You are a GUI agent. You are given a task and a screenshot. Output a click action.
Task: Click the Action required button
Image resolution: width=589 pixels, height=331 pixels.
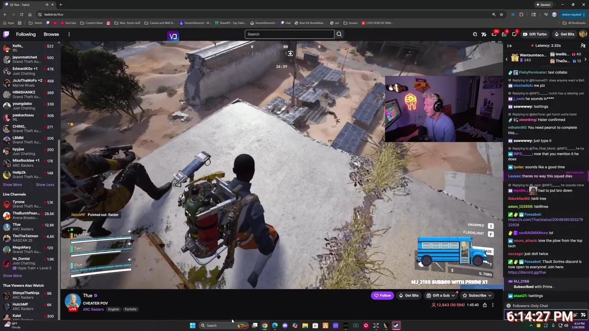[x=573, y=14]
